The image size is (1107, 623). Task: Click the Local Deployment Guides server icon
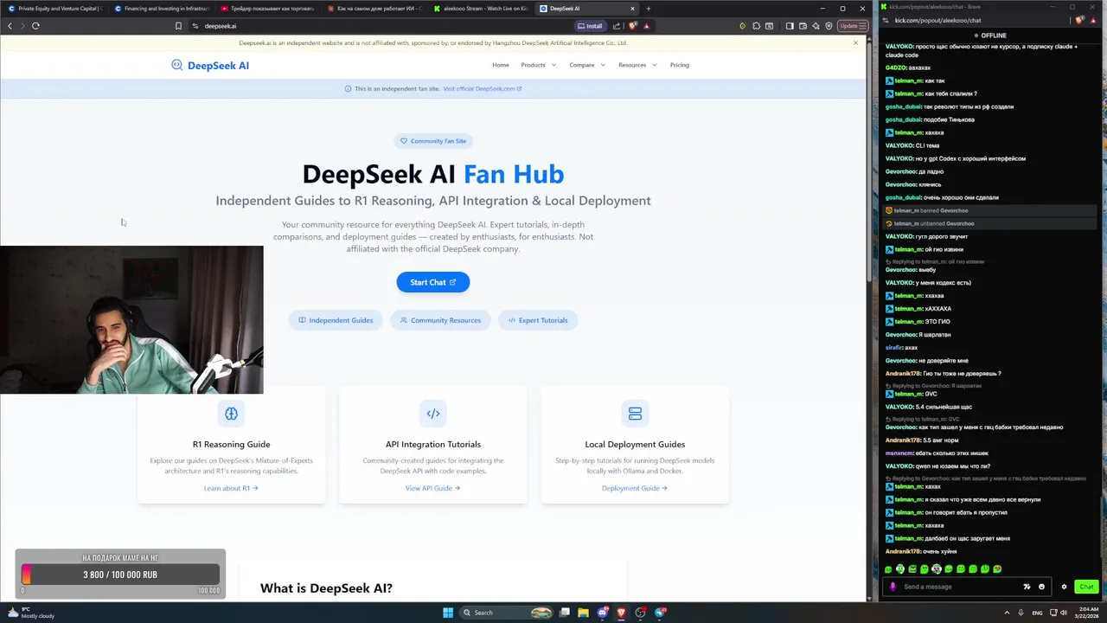[635, 414]
